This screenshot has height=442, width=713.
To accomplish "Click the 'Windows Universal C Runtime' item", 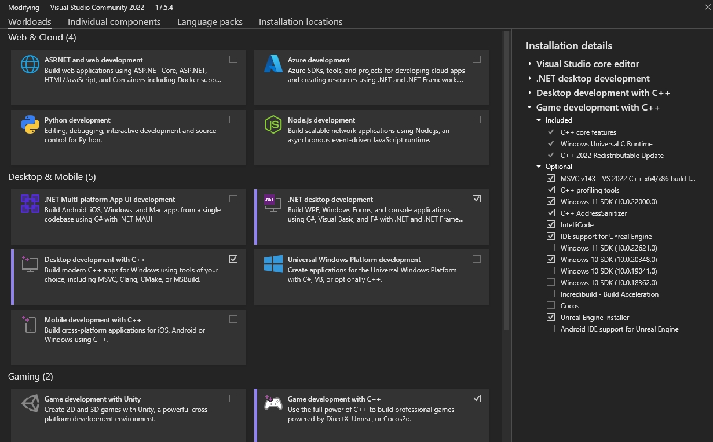I will point(606,144).
